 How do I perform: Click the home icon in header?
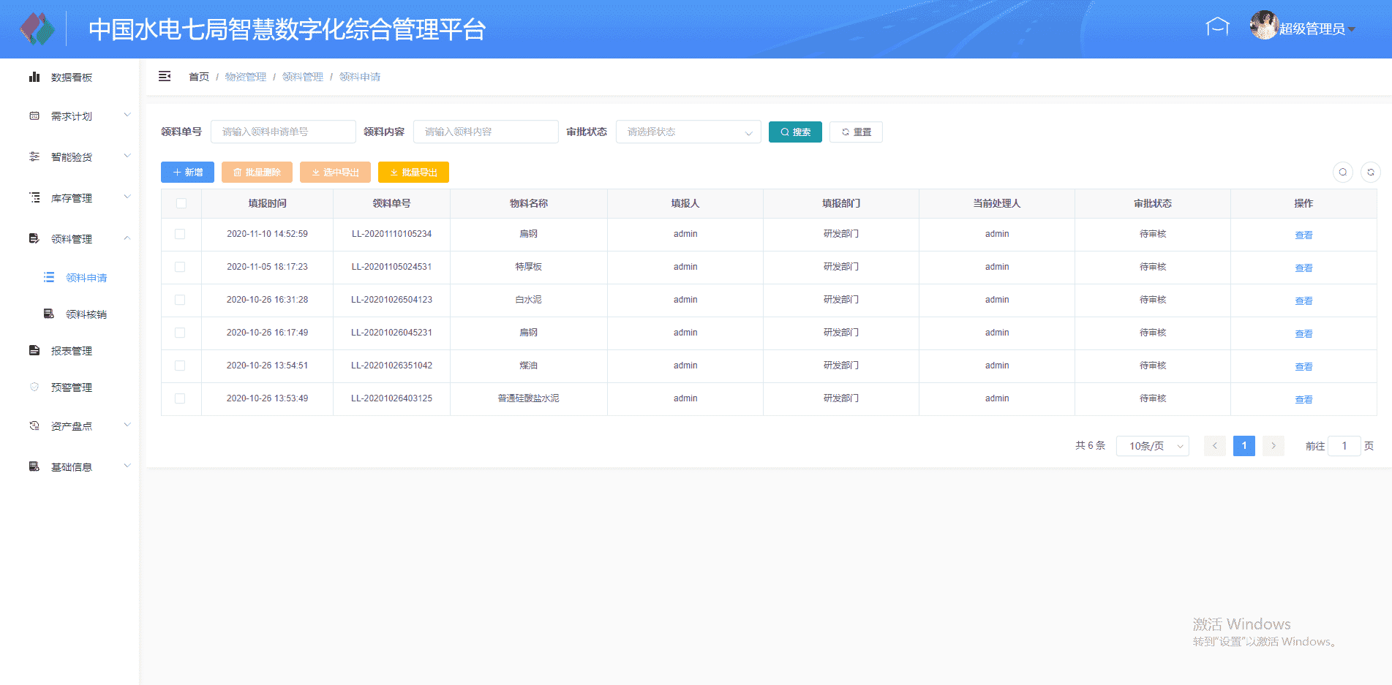point(1217,27)
